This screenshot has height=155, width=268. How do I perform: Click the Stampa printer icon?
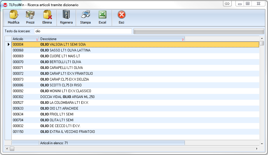(85, 15)
